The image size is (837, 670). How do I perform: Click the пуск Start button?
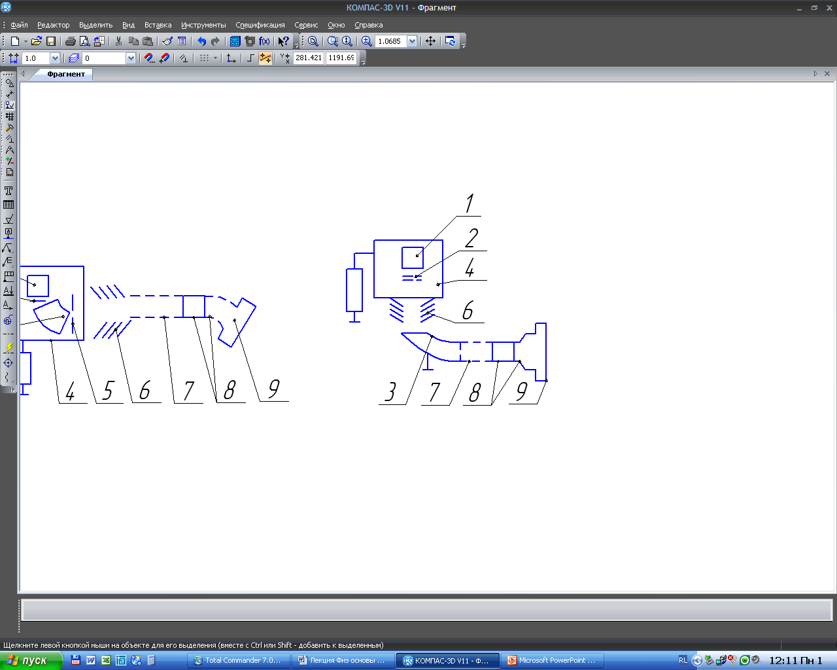click(31, 660)
